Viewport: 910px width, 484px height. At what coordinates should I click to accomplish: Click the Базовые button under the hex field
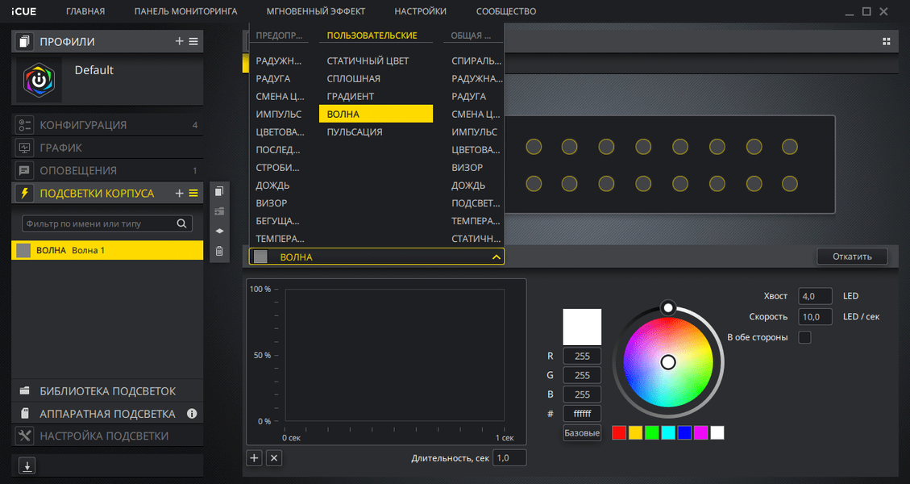(582, 433)
